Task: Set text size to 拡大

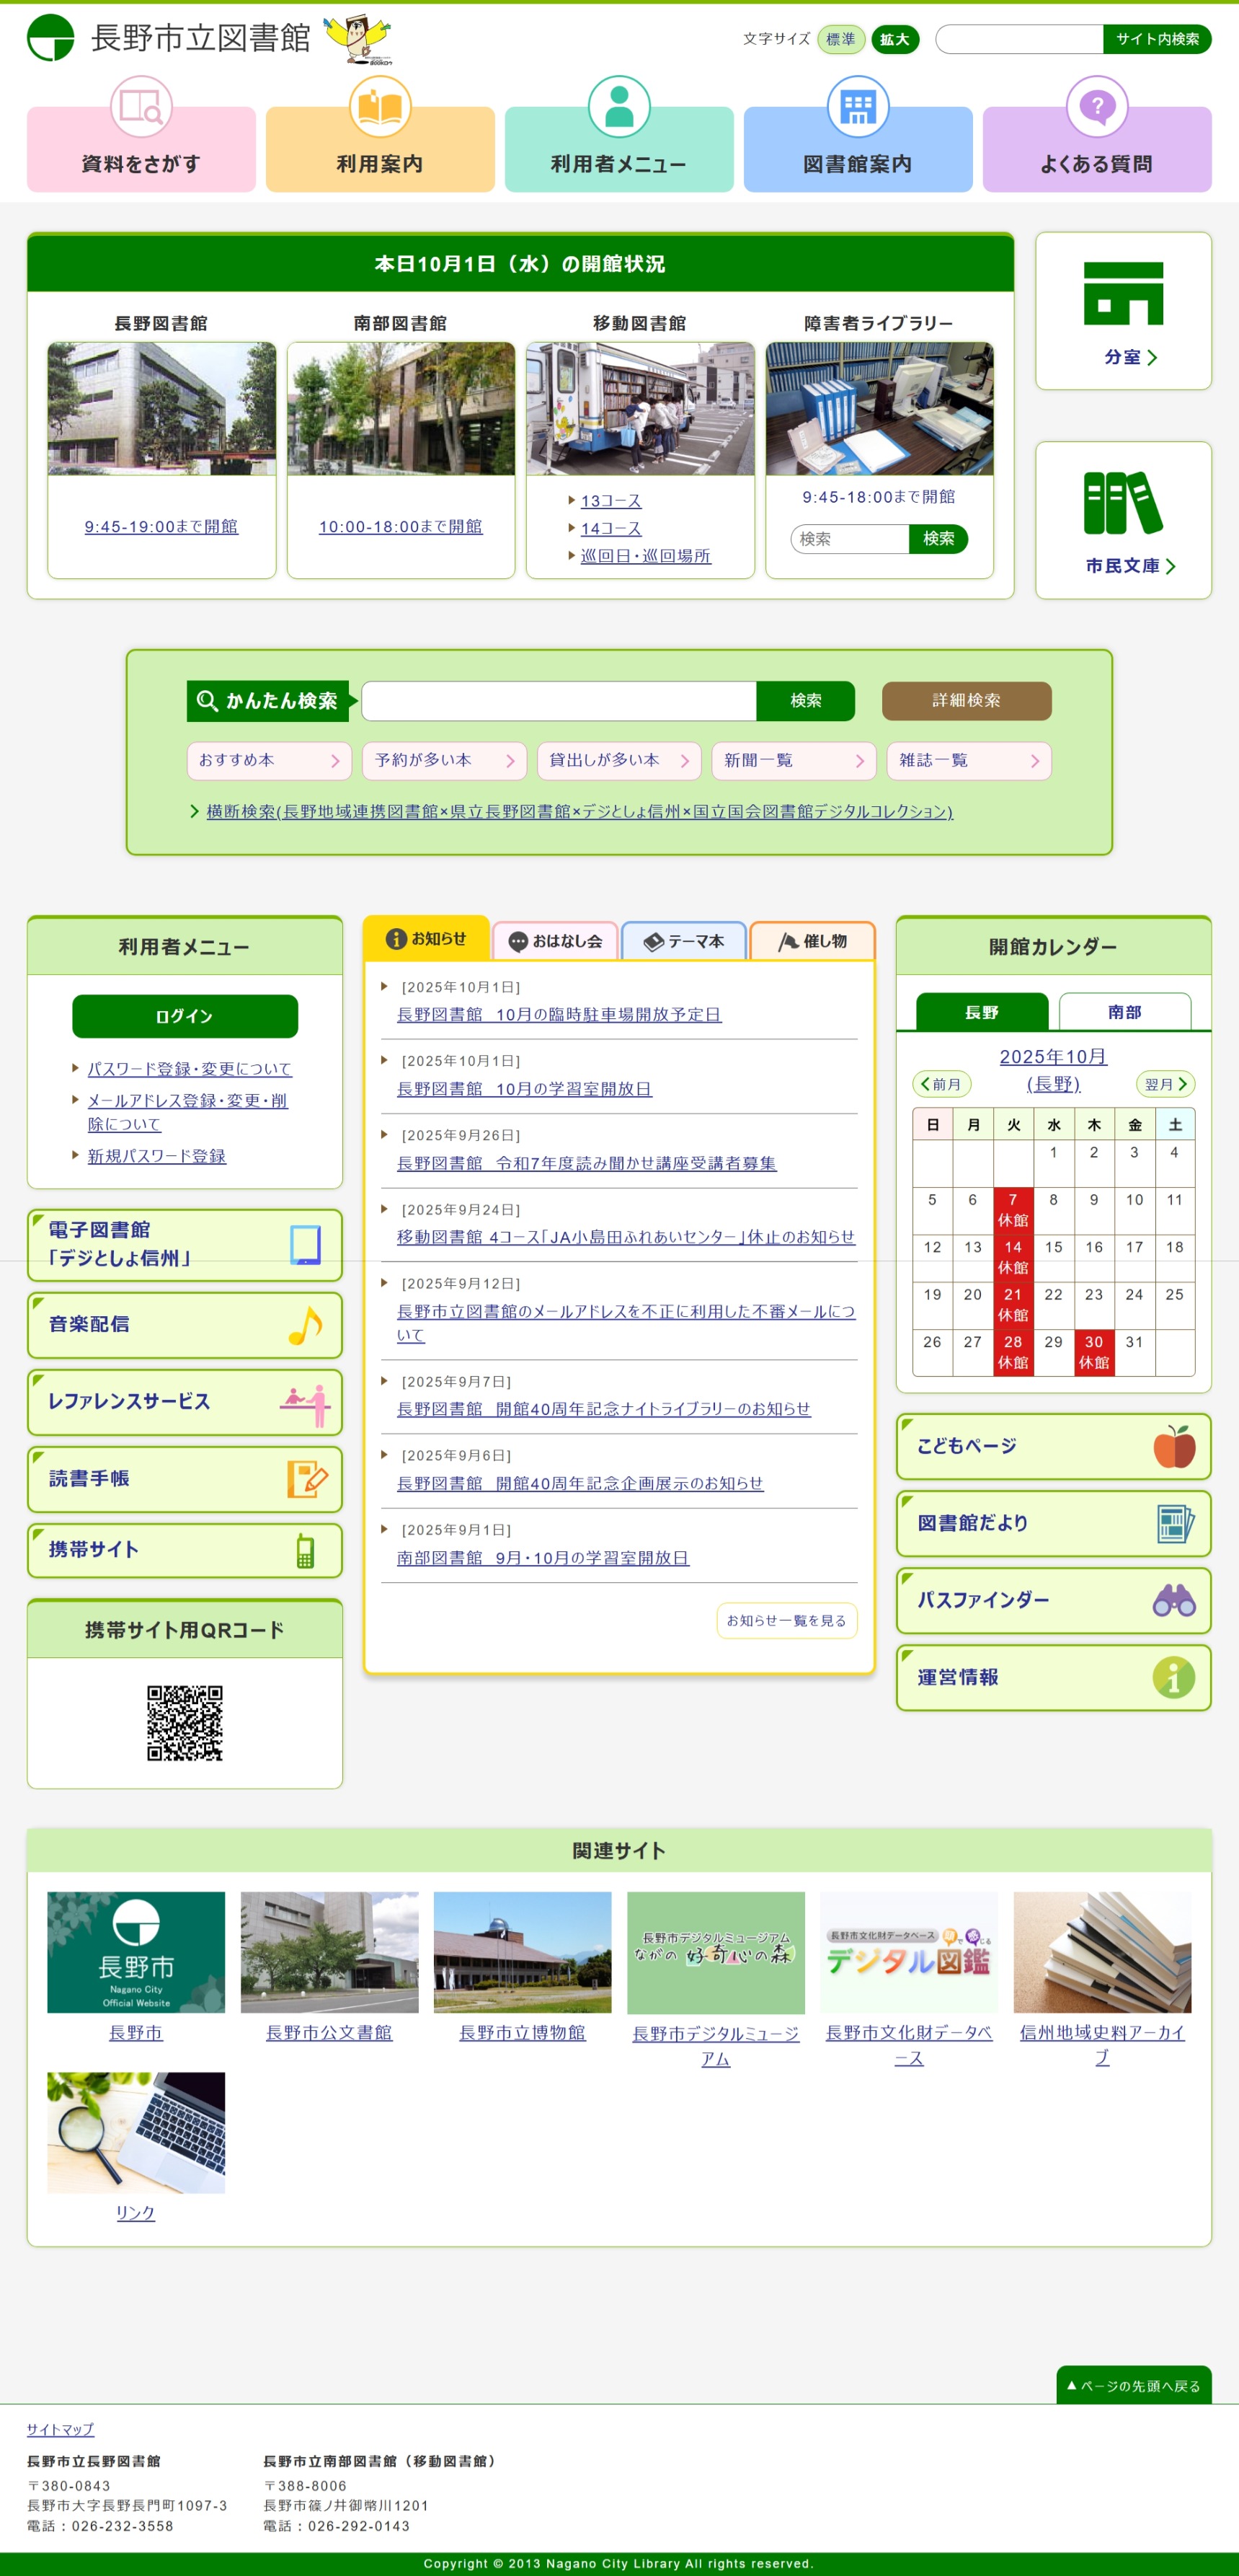Action: 894,39
